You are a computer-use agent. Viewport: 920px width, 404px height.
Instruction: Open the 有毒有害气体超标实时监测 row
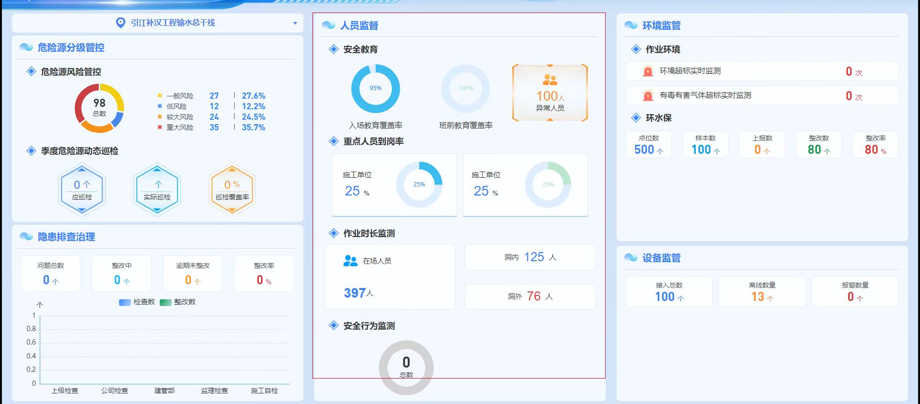[x=762, y=95]
